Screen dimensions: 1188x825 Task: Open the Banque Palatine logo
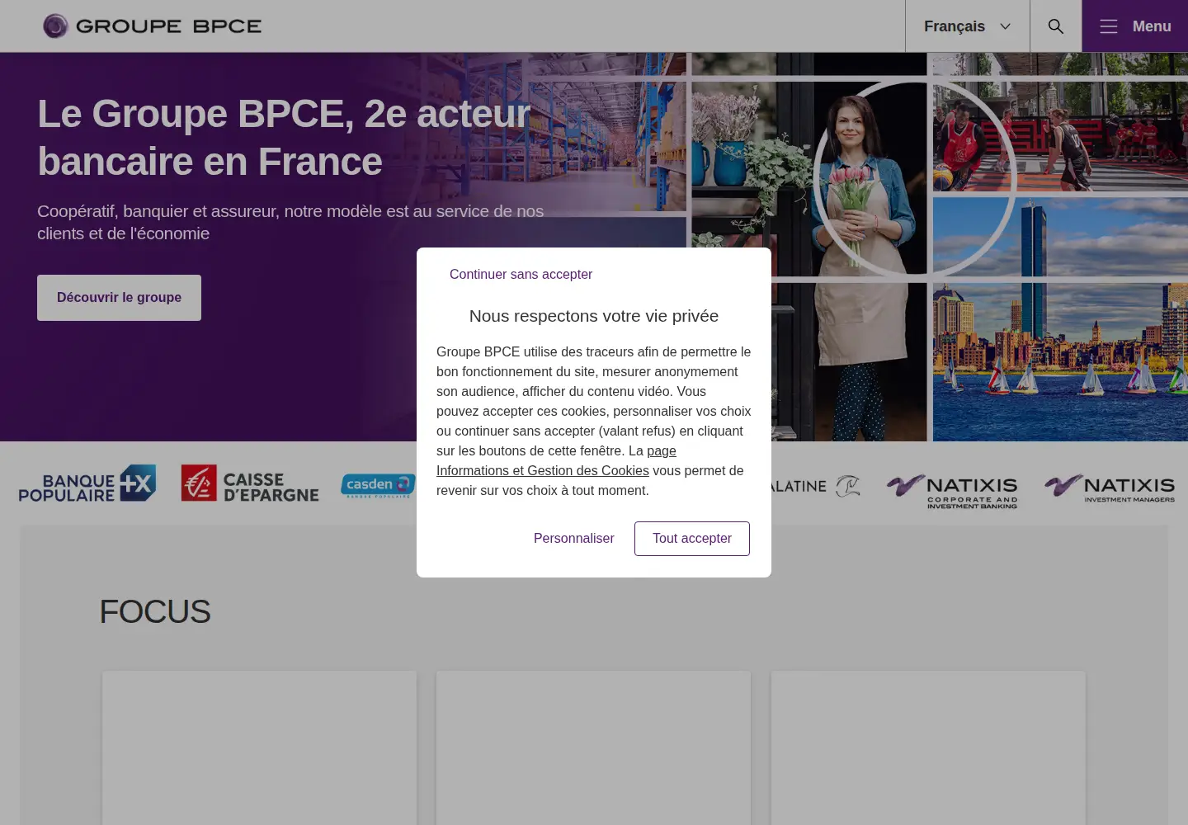click(815, 486)
